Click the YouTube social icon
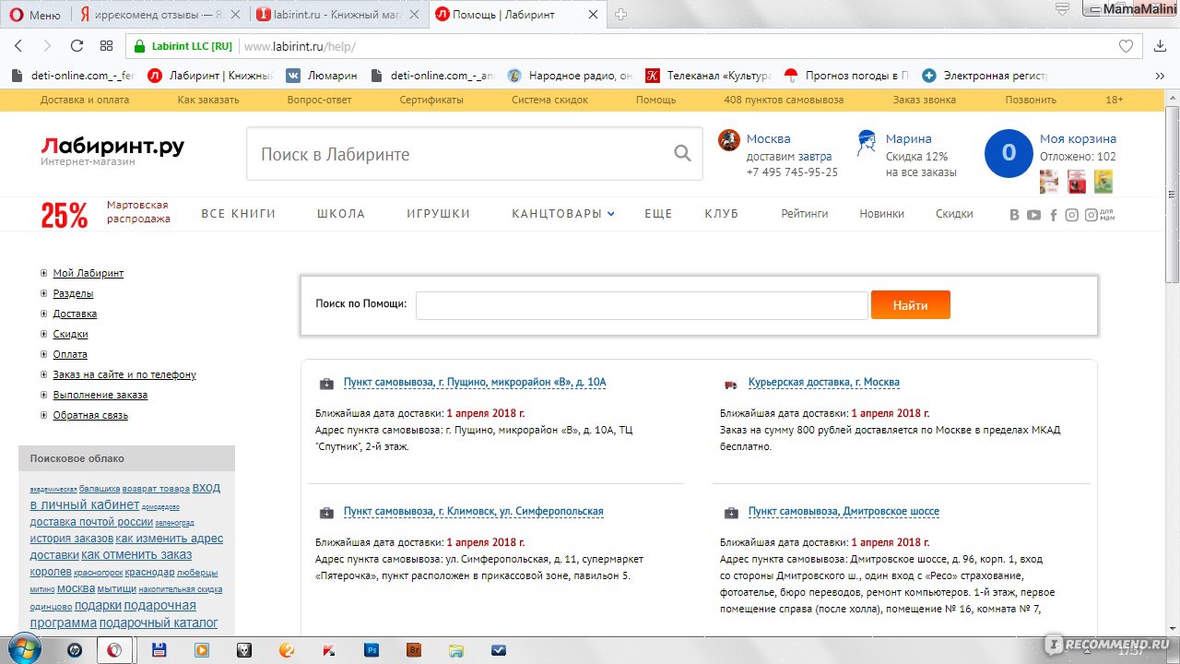This screenshot has height=664, width=1180. [x=1033, y=215]
